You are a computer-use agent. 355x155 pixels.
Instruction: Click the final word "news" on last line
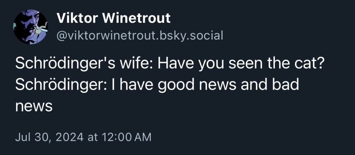[34, 106]
